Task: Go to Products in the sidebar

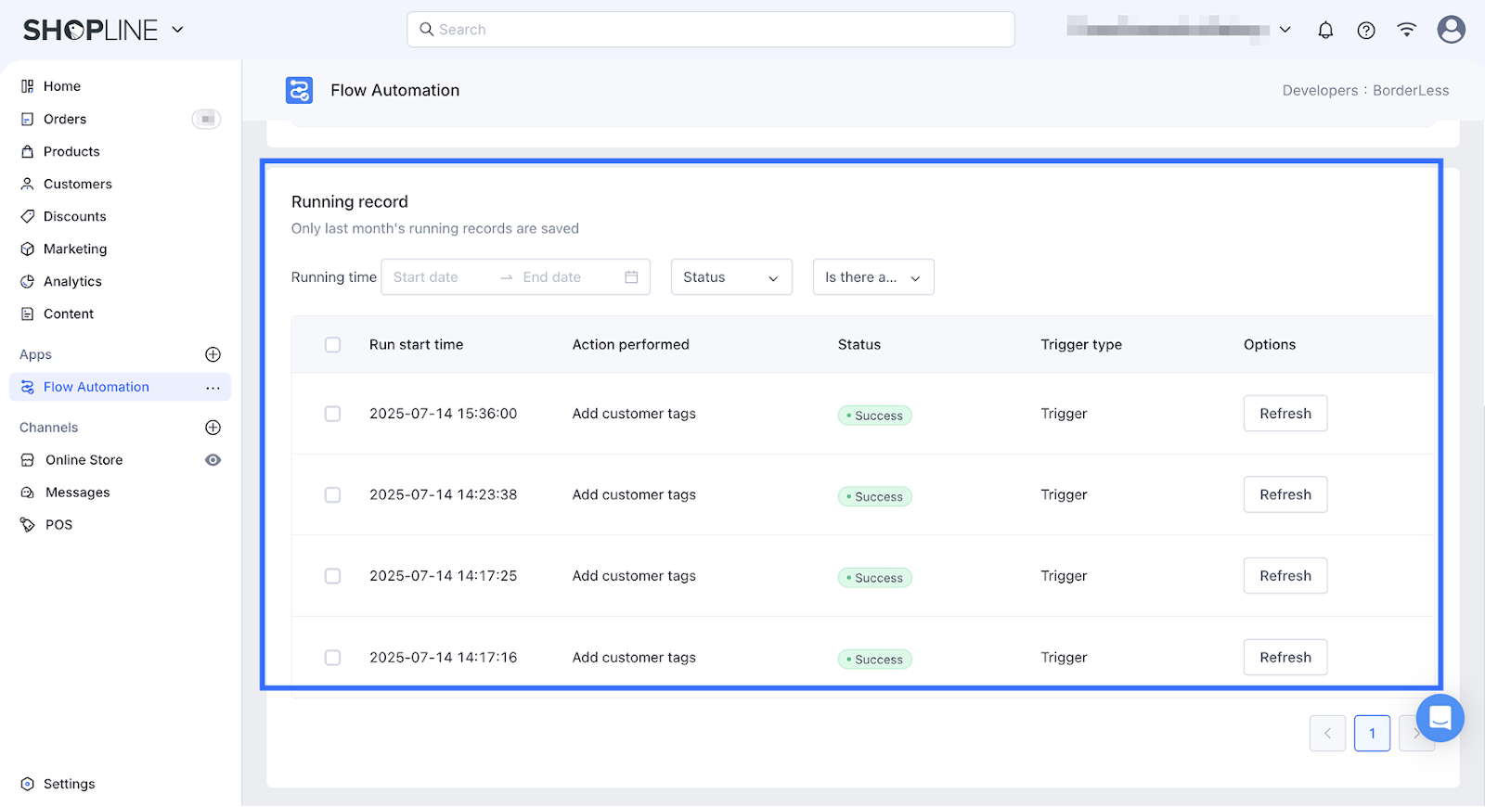Action: (x=71, y=151)
